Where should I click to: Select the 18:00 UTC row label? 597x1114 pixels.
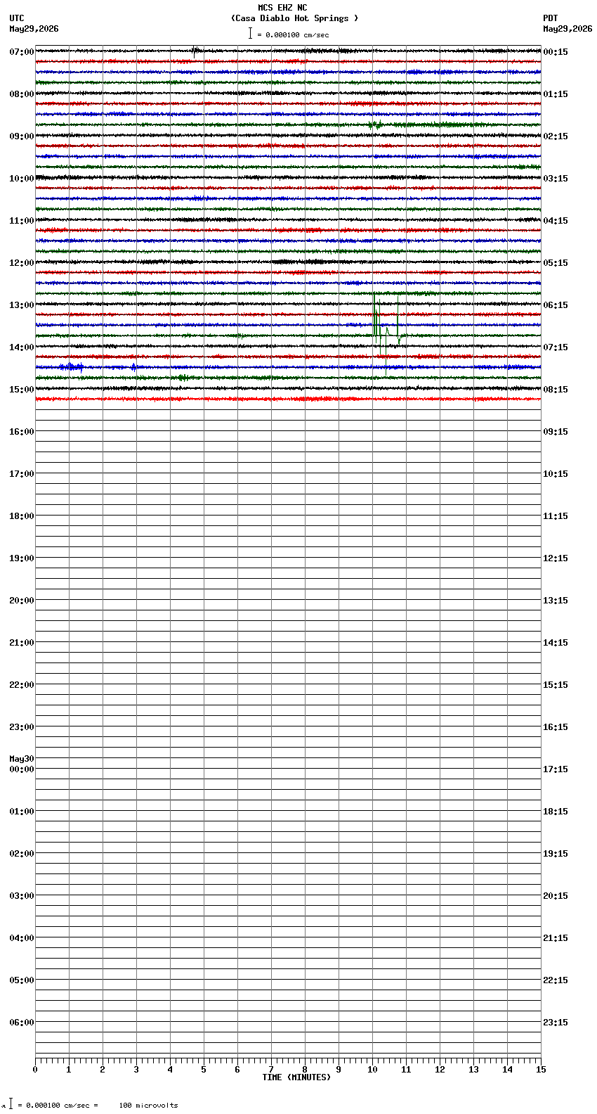point(22,516)
